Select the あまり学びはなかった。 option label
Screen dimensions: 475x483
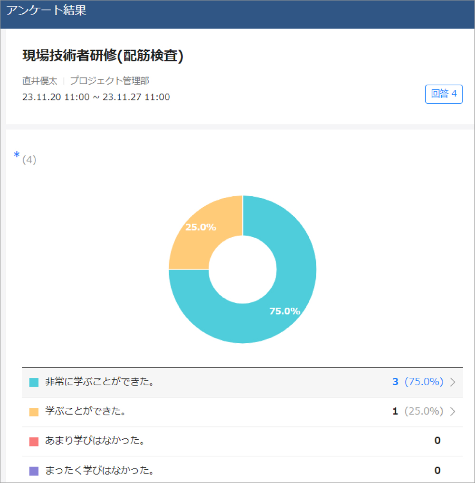95,441
